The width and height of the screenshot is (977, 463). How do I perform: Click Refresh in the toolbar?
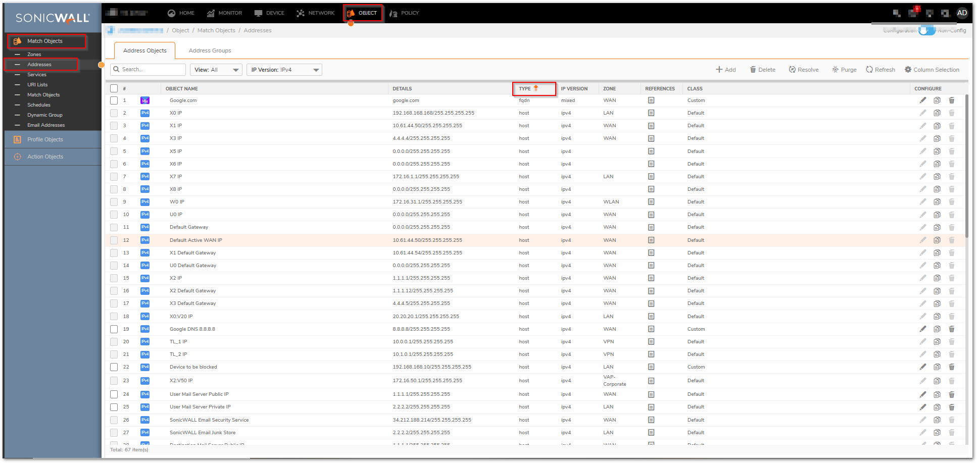[x=880, y=70]
